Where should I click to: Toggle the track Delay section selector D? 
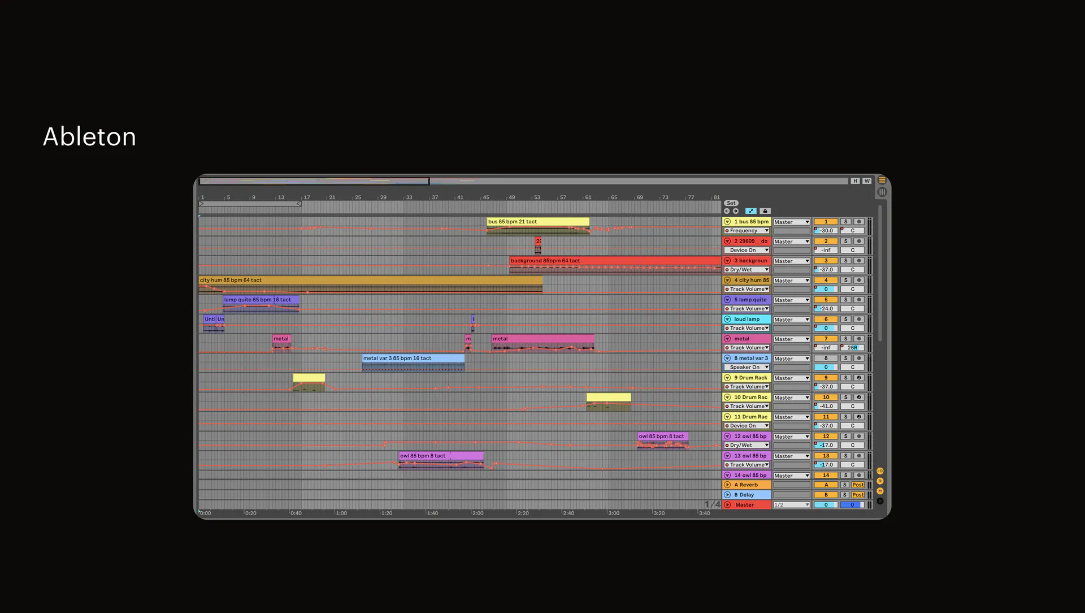click(880, 501)
